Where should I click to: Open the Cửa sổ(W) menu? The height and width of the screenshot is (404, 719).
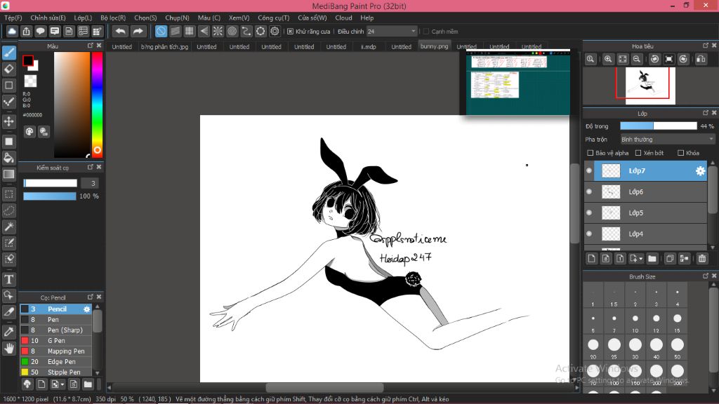tap(312, 18)
